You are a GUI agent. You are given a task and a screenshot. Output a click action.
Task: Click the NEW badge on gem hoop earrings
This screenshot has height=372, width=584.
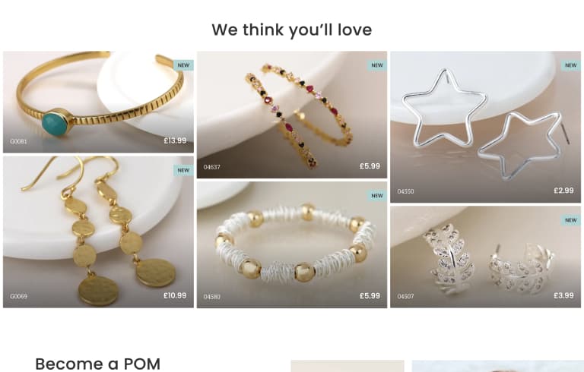pos(377,65)
